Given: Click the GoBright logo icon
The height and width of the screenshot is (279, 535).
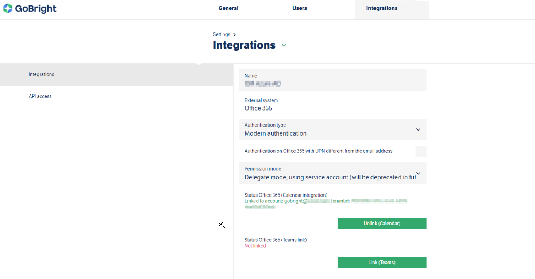Looking at the screenshot, I should pos(8,8).
